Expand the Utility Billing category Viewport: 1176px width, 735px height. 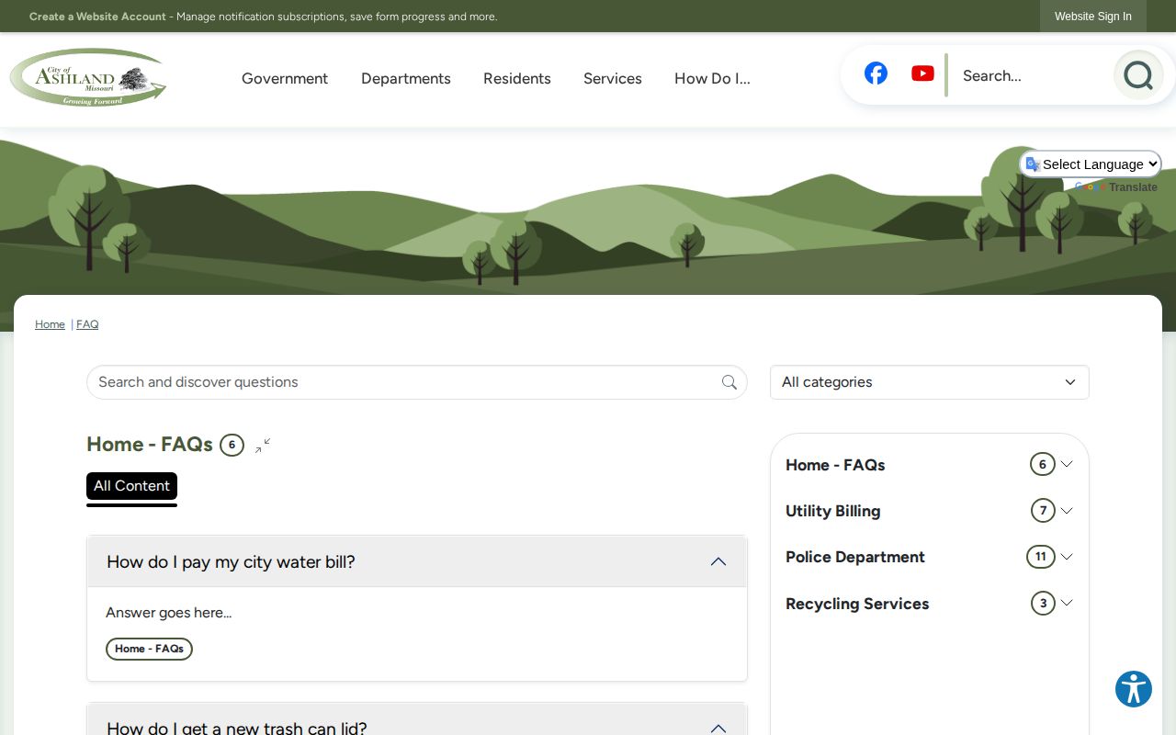(x=929, y=511)
